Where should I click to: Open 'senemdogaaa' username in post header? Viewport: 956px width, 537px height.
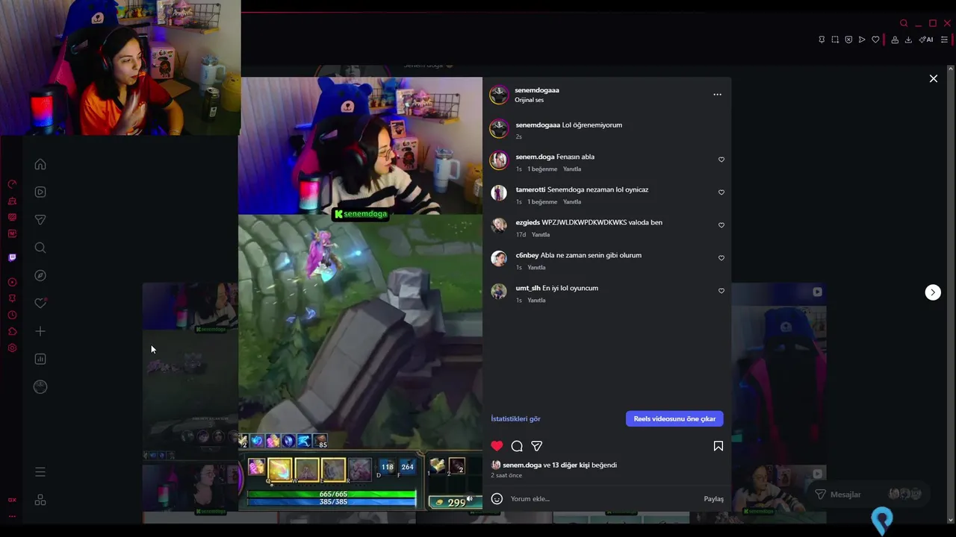tap(536, 90)
